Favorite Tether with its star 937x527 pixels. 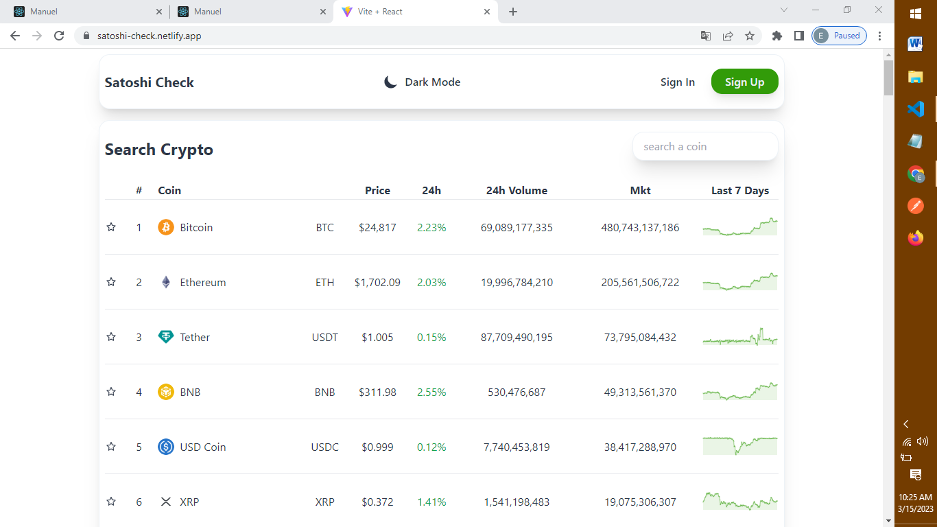click(111, 337)
